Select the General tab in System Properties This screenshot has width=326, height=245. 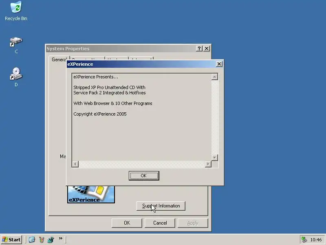click(59, 60)
